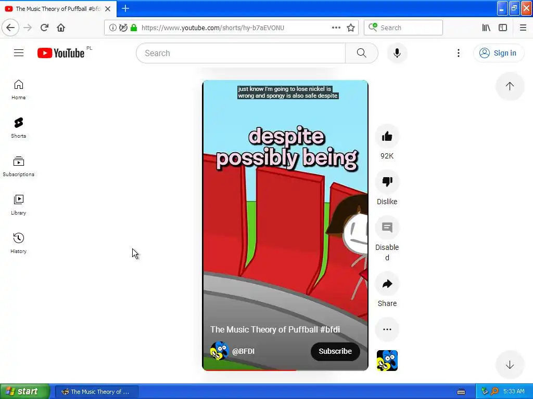Seek using the red video progress bar
Viewport: 533px width, 399px height.
click(285, 370)
